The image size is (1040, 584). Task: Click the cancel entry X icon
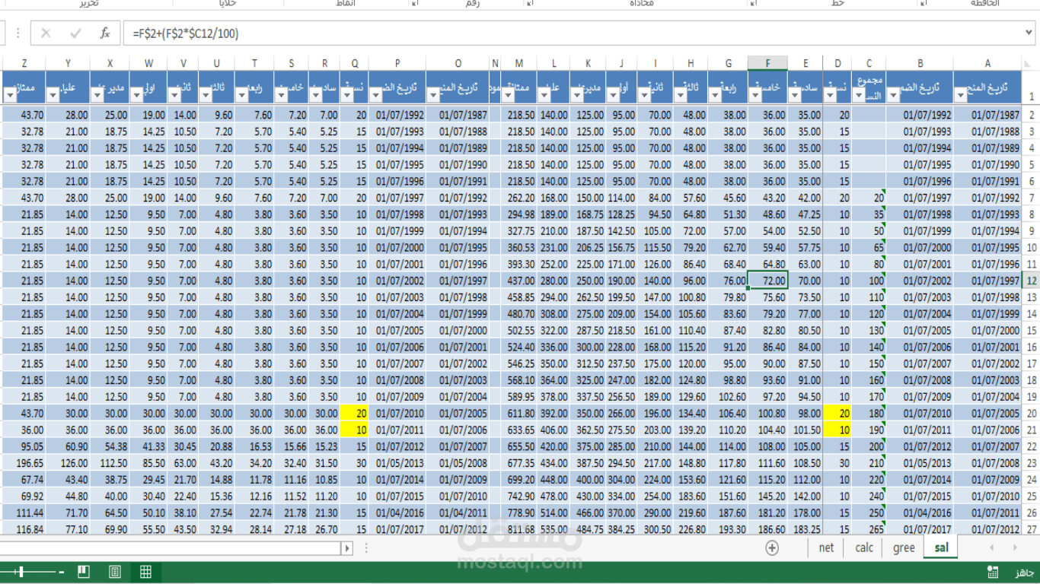click(x=46, y=33)
